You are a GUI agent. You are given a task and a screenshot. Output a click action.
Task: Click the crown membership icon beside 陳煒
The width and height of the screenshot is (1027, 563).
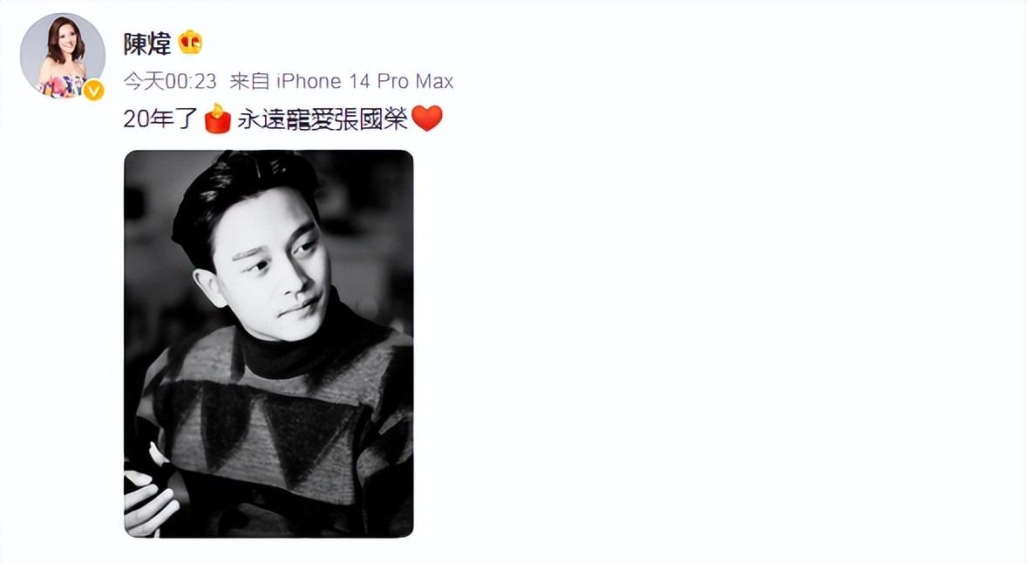190,43
